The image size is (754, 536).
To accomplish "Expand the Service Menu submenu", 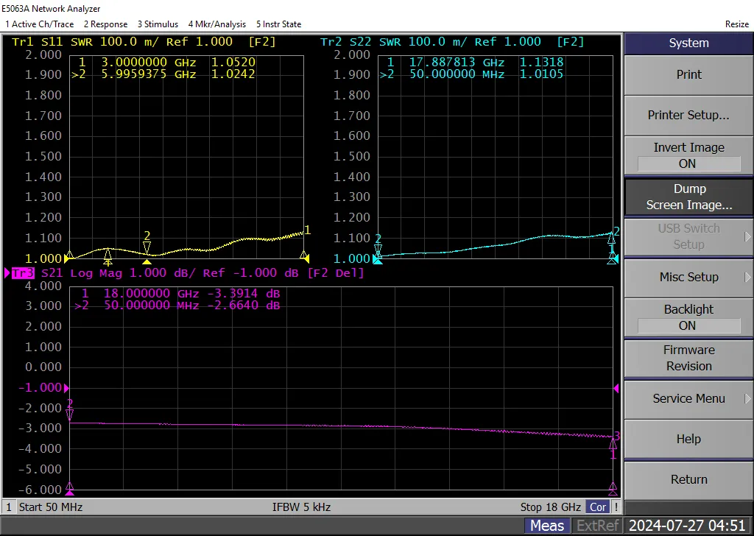I will pyautogui.click(x=688, y=398).
